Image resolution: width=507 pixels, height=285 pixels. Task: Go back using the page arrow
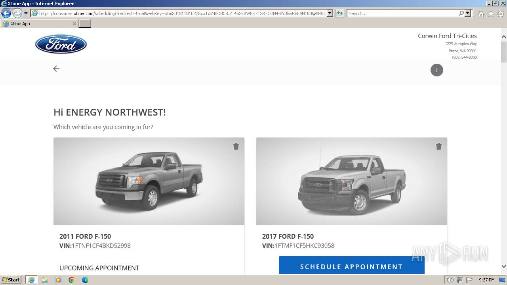(56, 69)
